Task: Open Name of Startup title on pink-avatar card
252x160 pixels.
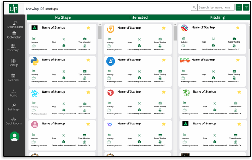Action: (x=53, y=123)
